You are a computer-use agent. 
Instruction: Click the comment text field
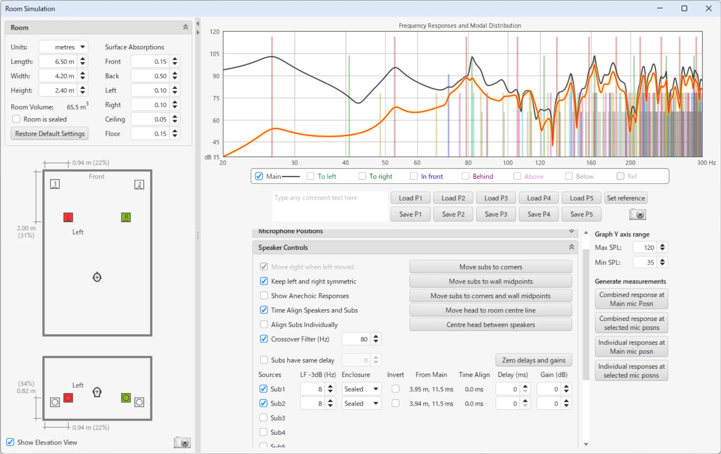[x=329, y=206]
